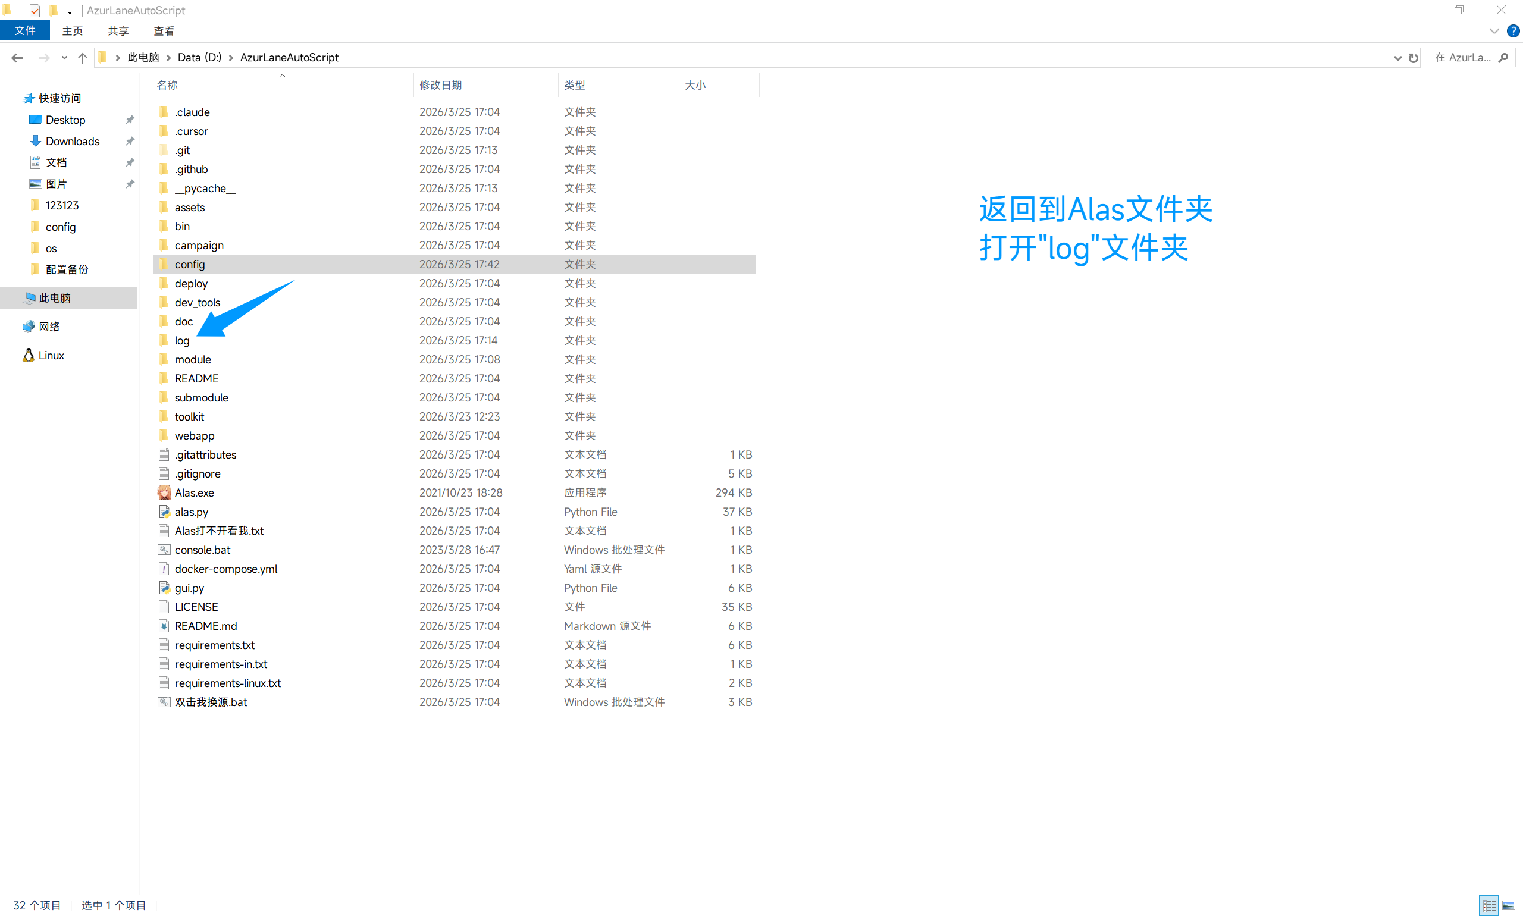Open Help with the question mark icon
The image size is (1523, 916).
[x=1513, y=31]
